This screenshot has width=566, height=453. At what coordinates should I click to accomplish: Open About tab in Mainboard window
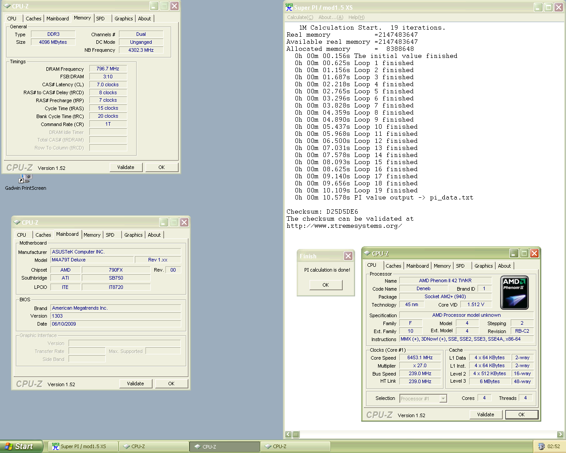(x=154, y=235)
